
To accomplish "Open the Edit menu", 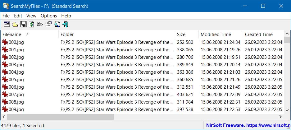I will click(18, 16).
